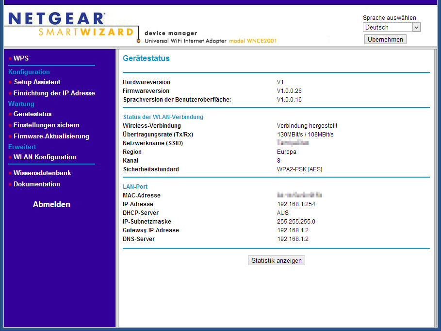The width and height of the screenshot is (441, 331).
Task: Click the red bullet next to Dokumentation
Action: point(10,184)
